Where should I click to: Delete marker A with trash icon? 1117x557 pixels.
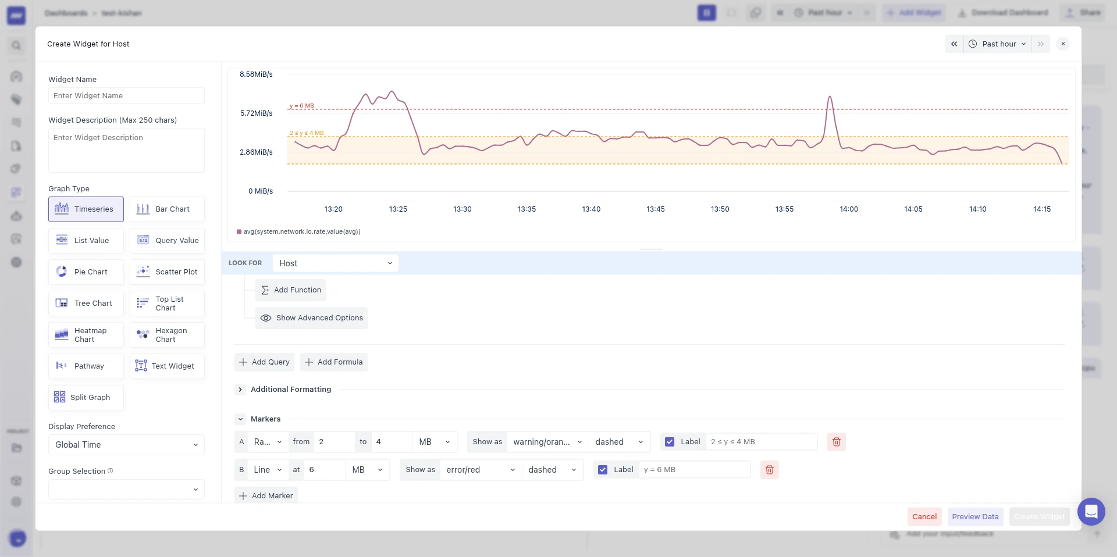click(837, 442)
